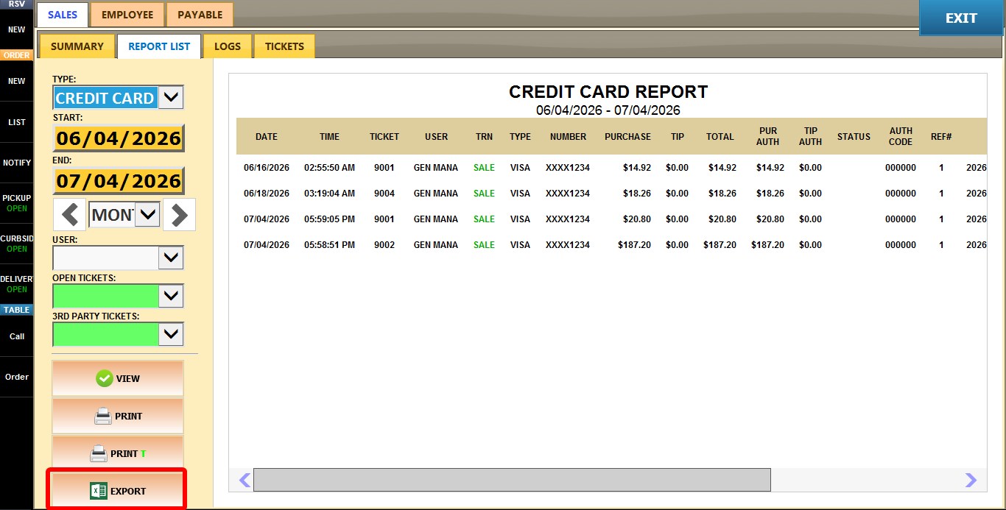Viewport: 1006px width, 510px height.
Task: Click the PRINT button with printer icon
Action: [x=118, y=416]
